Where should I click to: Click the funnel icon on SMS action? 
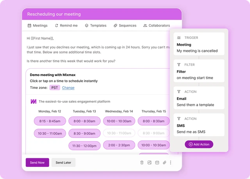(x=179, y=119)
